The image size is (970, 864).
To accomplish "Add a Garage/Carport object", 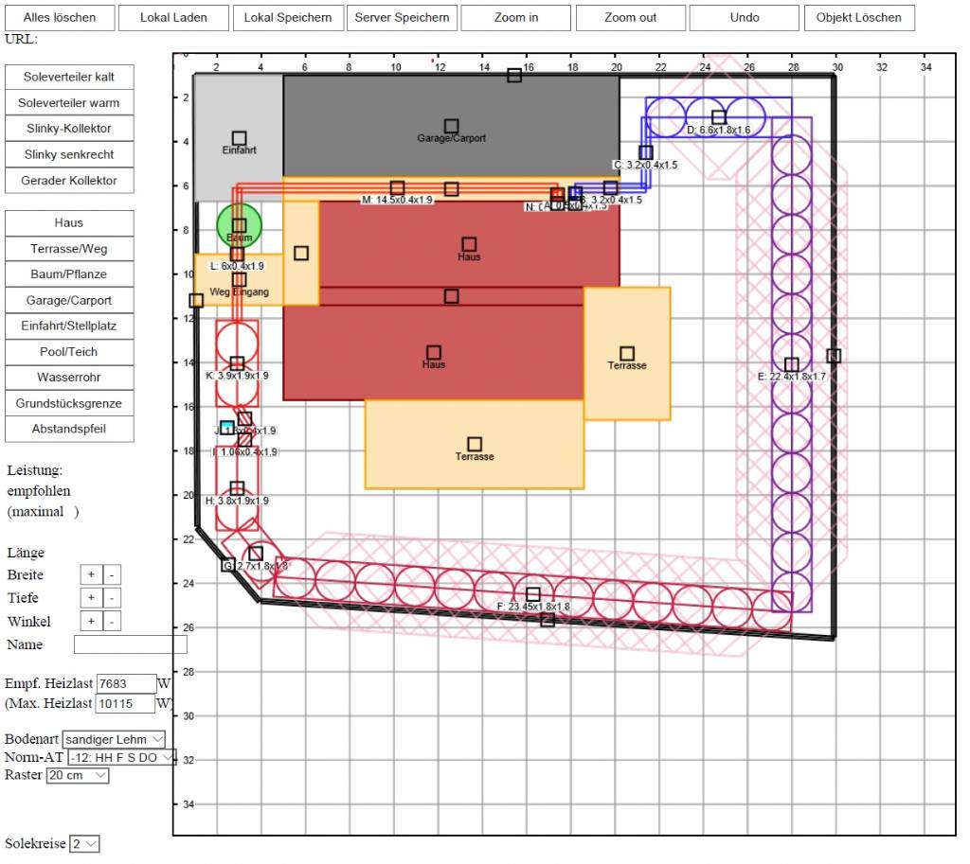I will click(x=69, y=300).
